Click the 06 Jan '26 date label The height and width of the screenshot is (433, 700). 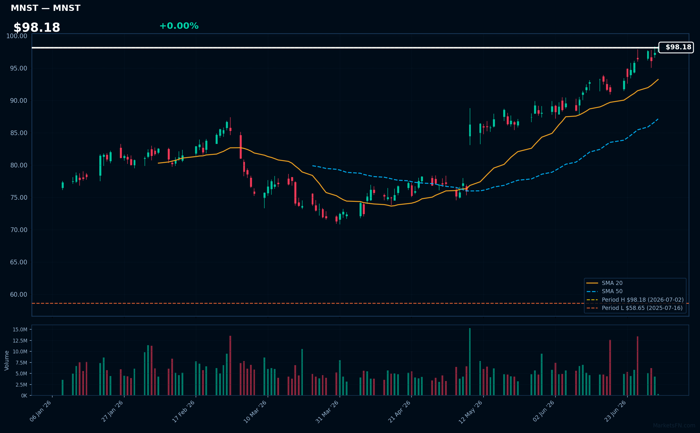pos(41,411)
